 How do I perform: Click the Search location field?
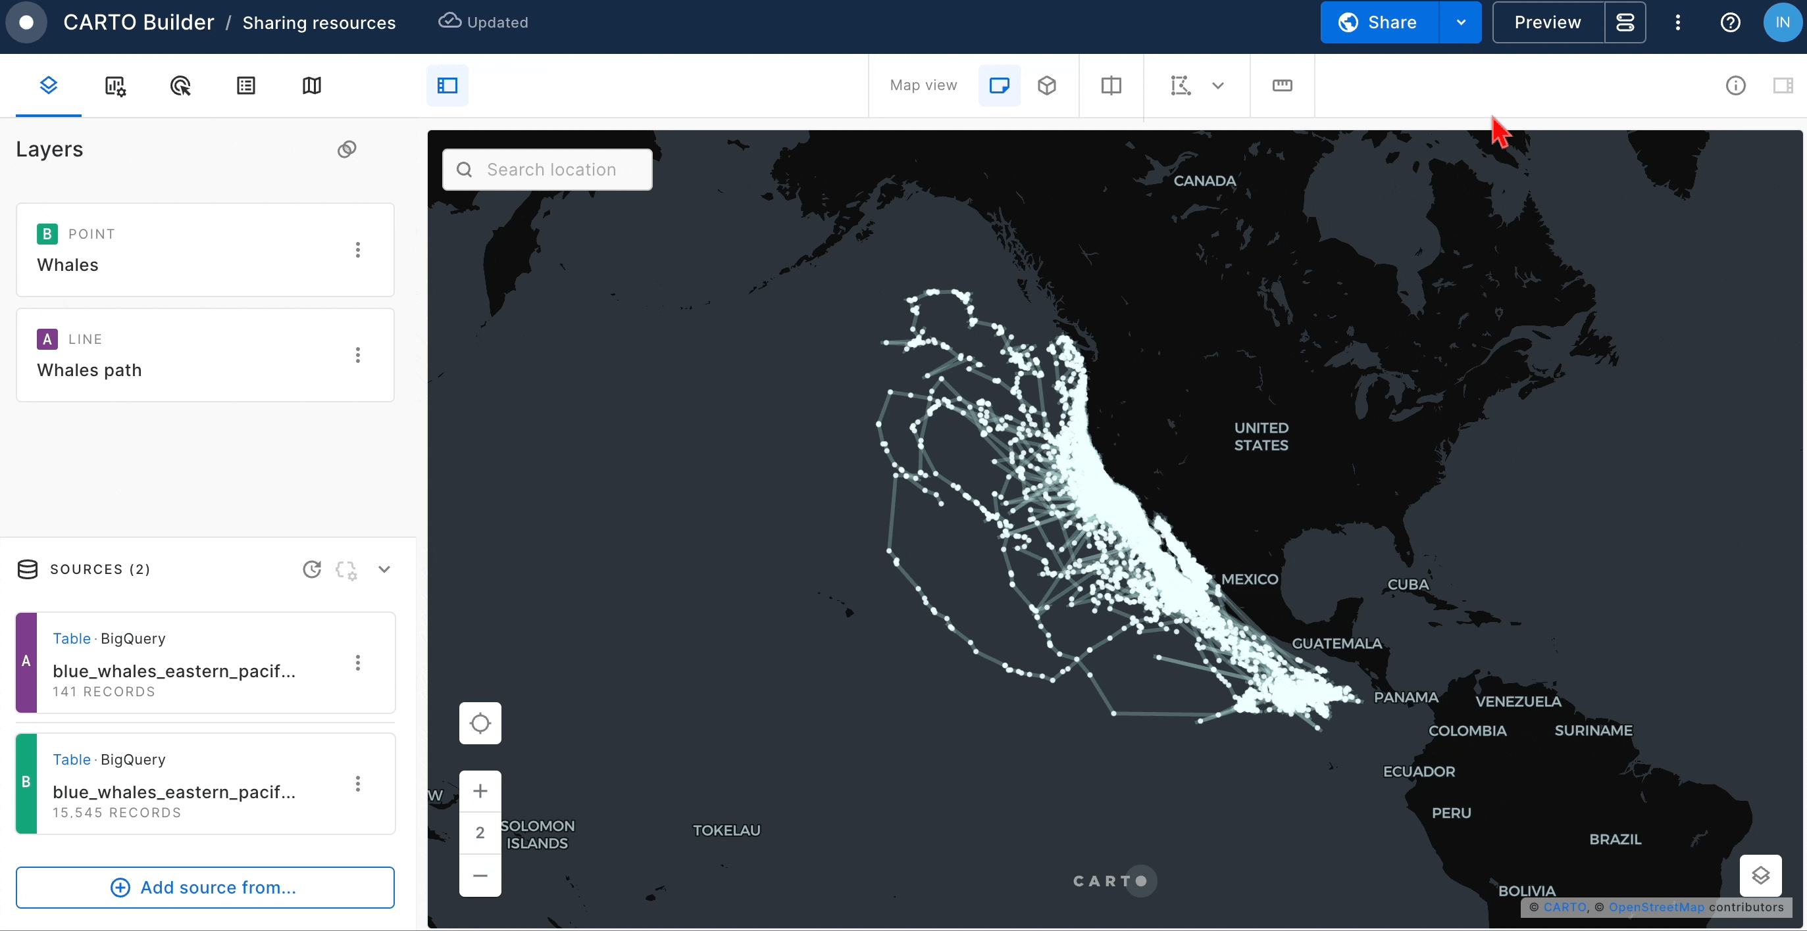tap(551, 170)
